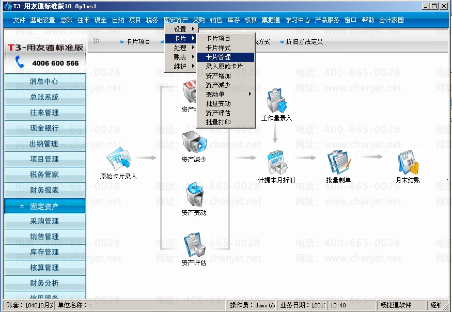Open the 原始卡片录入 workflow icon
This screenshot has width=452, height=312.
click(118, 159)
